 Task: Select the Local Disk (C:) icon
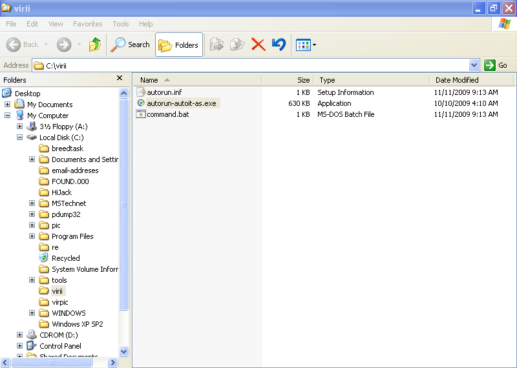point(32,137)
